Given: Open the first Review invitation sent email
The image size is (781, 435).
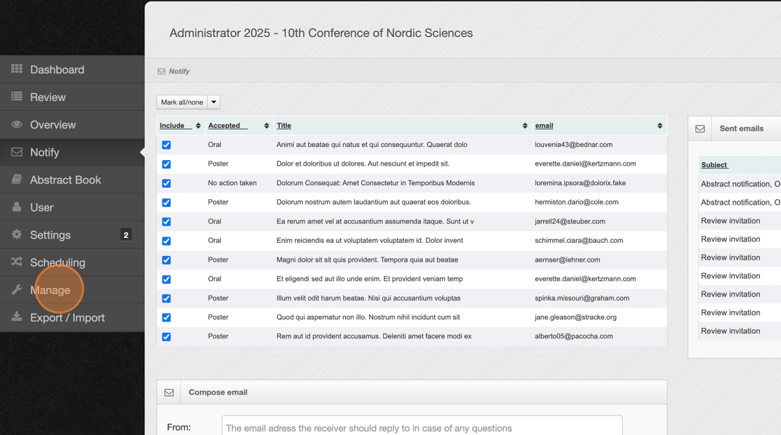Looking at the screenshot, I should (x=730, y=221).
